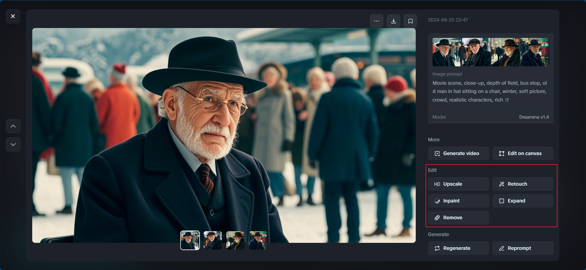Open the Reprompt option
Image resolution: width=586 pixels, height=270 pixels.
523,248
